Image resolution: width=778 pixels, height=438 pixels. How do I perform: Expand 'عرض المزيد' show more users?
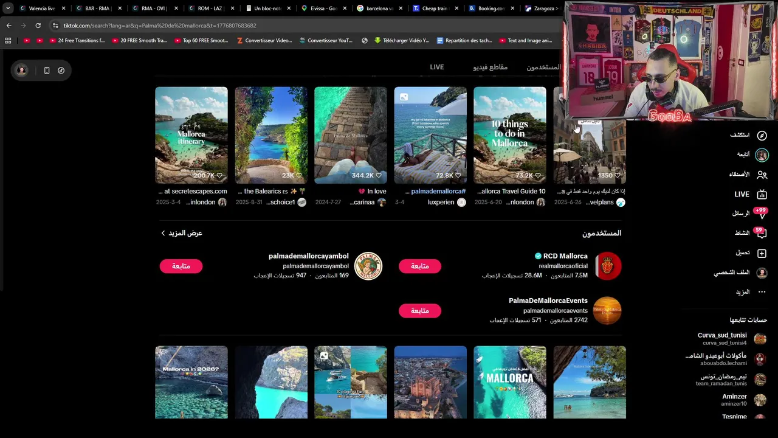pyautogui.click(x=181, y=233)
